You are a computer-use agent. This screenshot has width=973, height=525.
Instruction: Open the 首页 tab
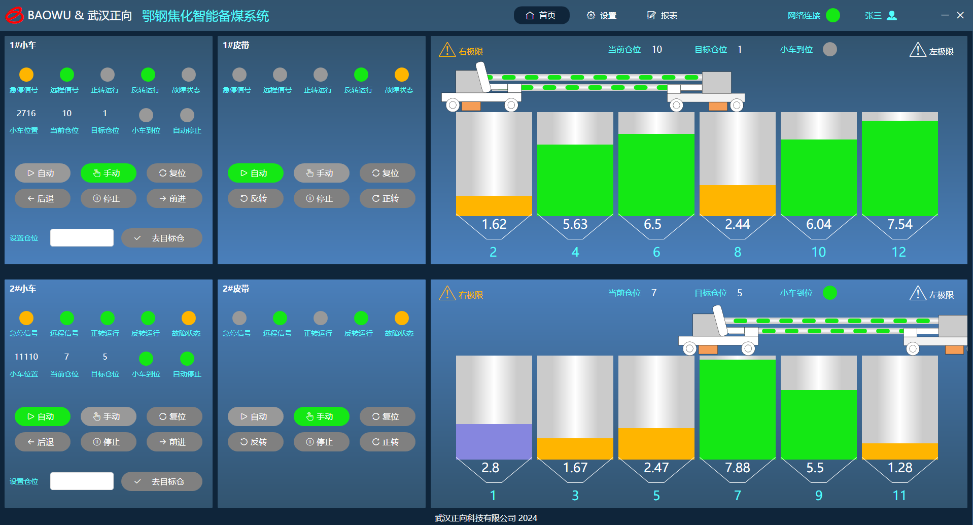point(541,16)
